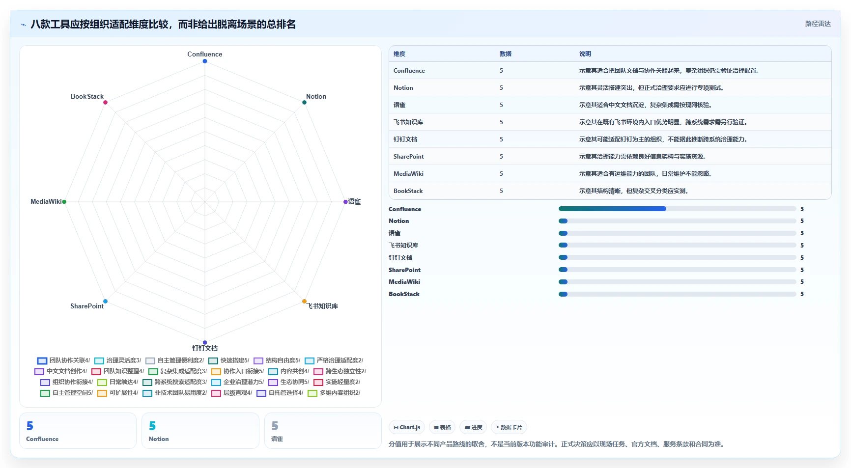Click the 层级直观4/ legend entry
Image resolution: width=851 pixels, height=468 pixels.
pos(232,393)
